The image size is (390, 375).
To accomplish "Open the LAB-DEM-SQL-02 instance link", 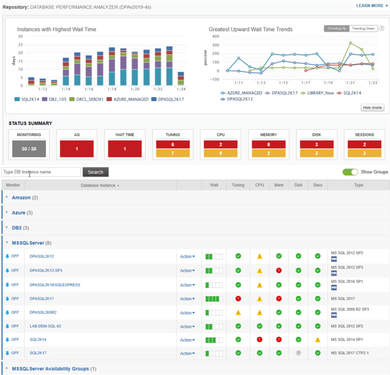I will click(x=45, y=326).
